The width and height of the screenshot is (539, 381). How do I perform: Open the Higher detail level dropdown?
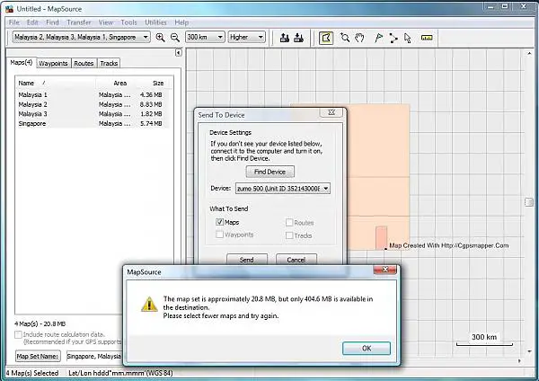246,37
